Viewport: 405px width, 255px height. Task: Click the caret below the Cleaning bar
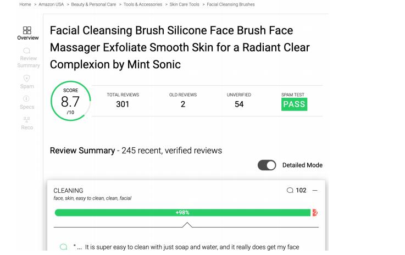(187, 224)
